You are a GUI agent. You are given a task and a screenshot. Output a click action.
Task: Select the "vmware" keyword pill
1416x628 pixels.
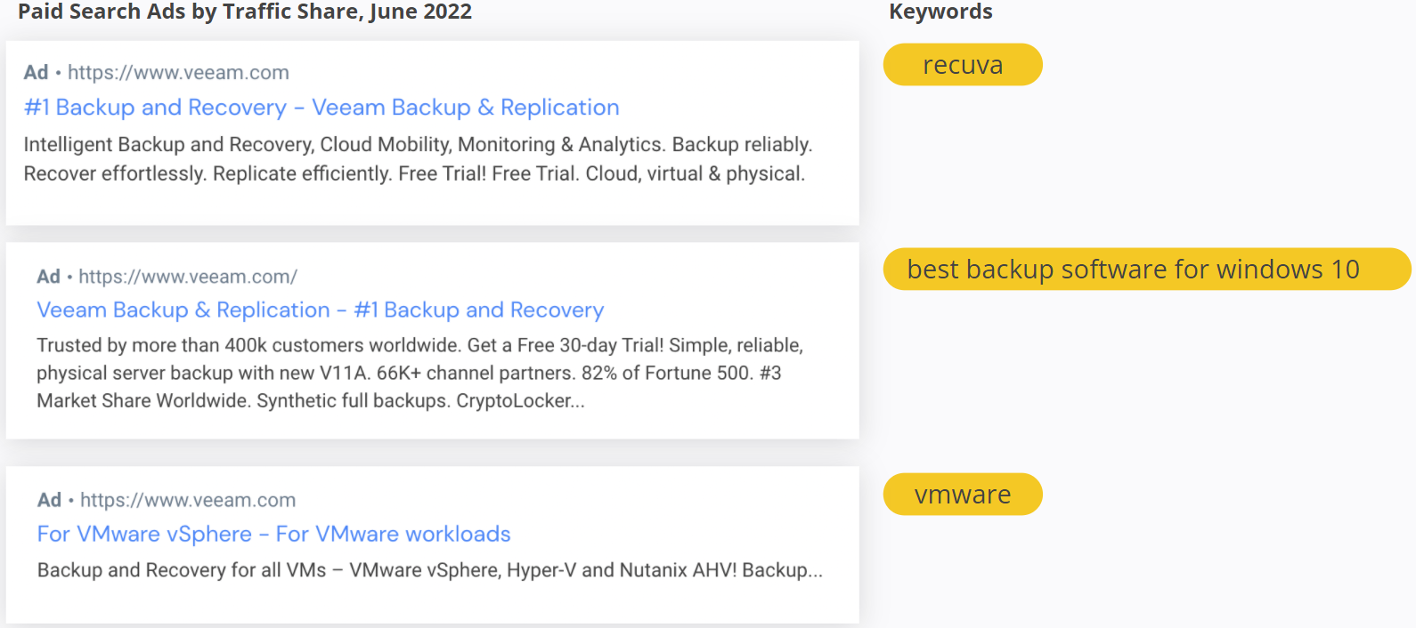(x=963, y=495)
